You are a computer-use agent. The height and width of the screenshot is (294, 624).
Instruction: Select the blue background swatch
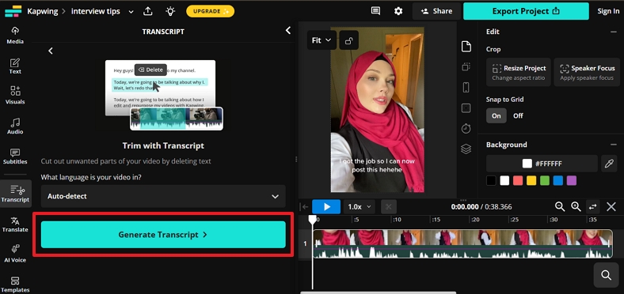click(x=558, y=181)
